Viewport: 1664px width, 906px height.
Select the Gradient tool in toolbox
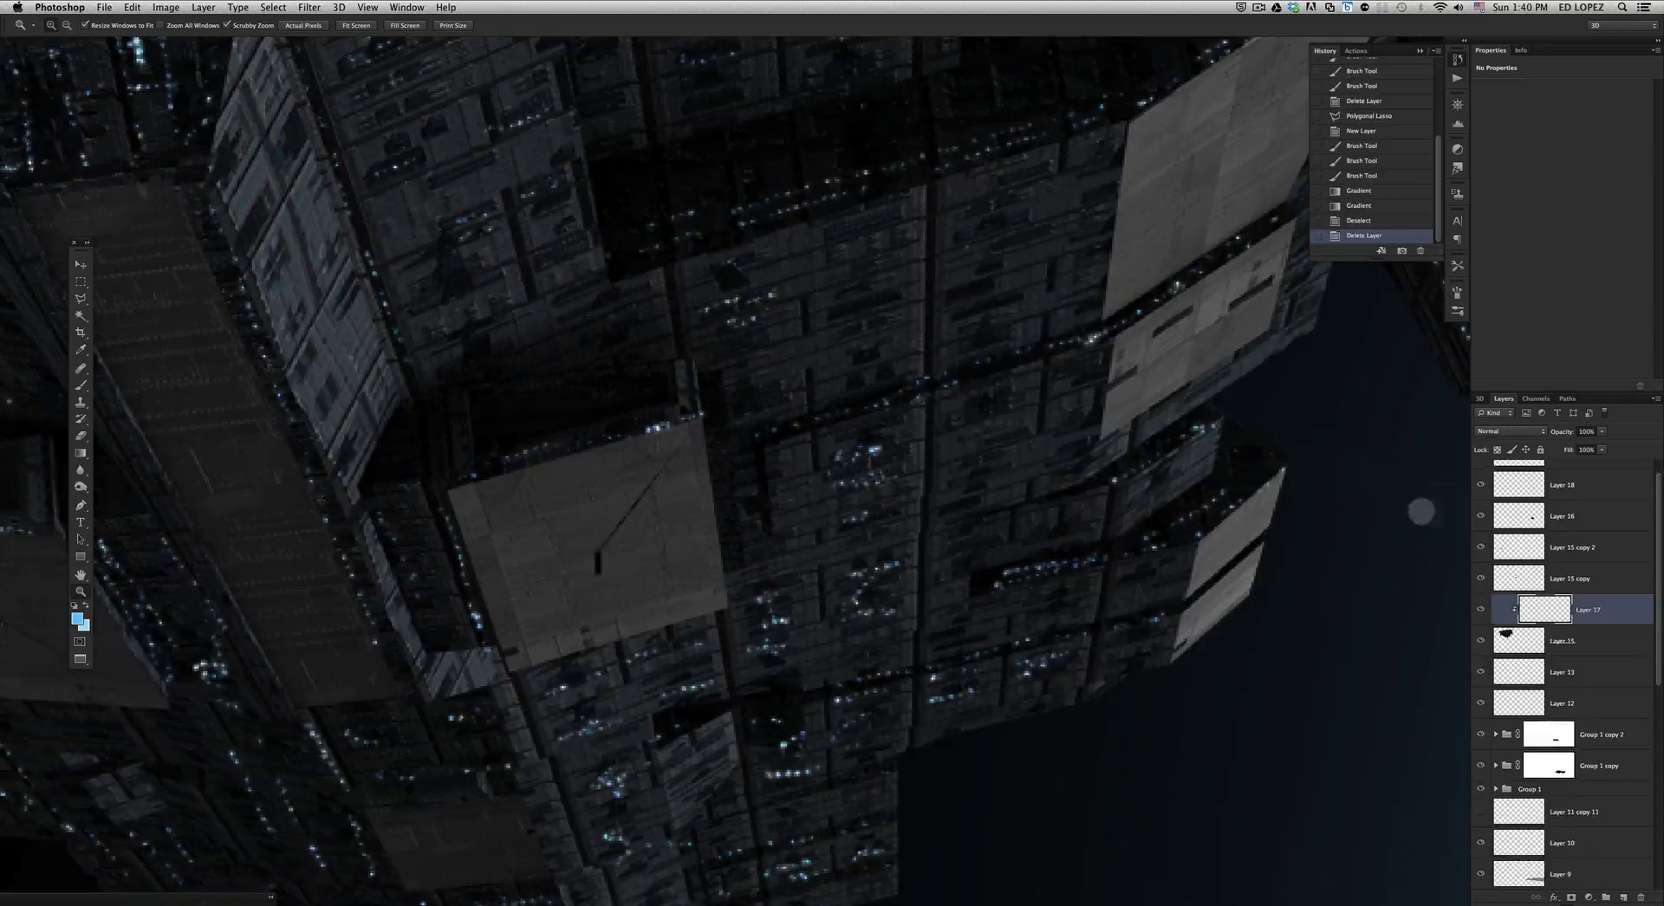tap(81, 453)
